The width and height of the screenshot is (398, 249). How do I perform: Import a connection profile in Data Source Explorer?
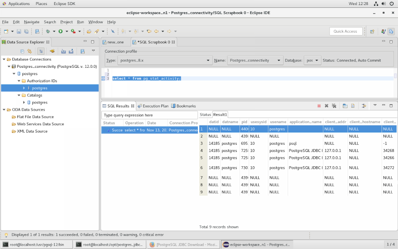pyautogui.click(x=64, y=51)
